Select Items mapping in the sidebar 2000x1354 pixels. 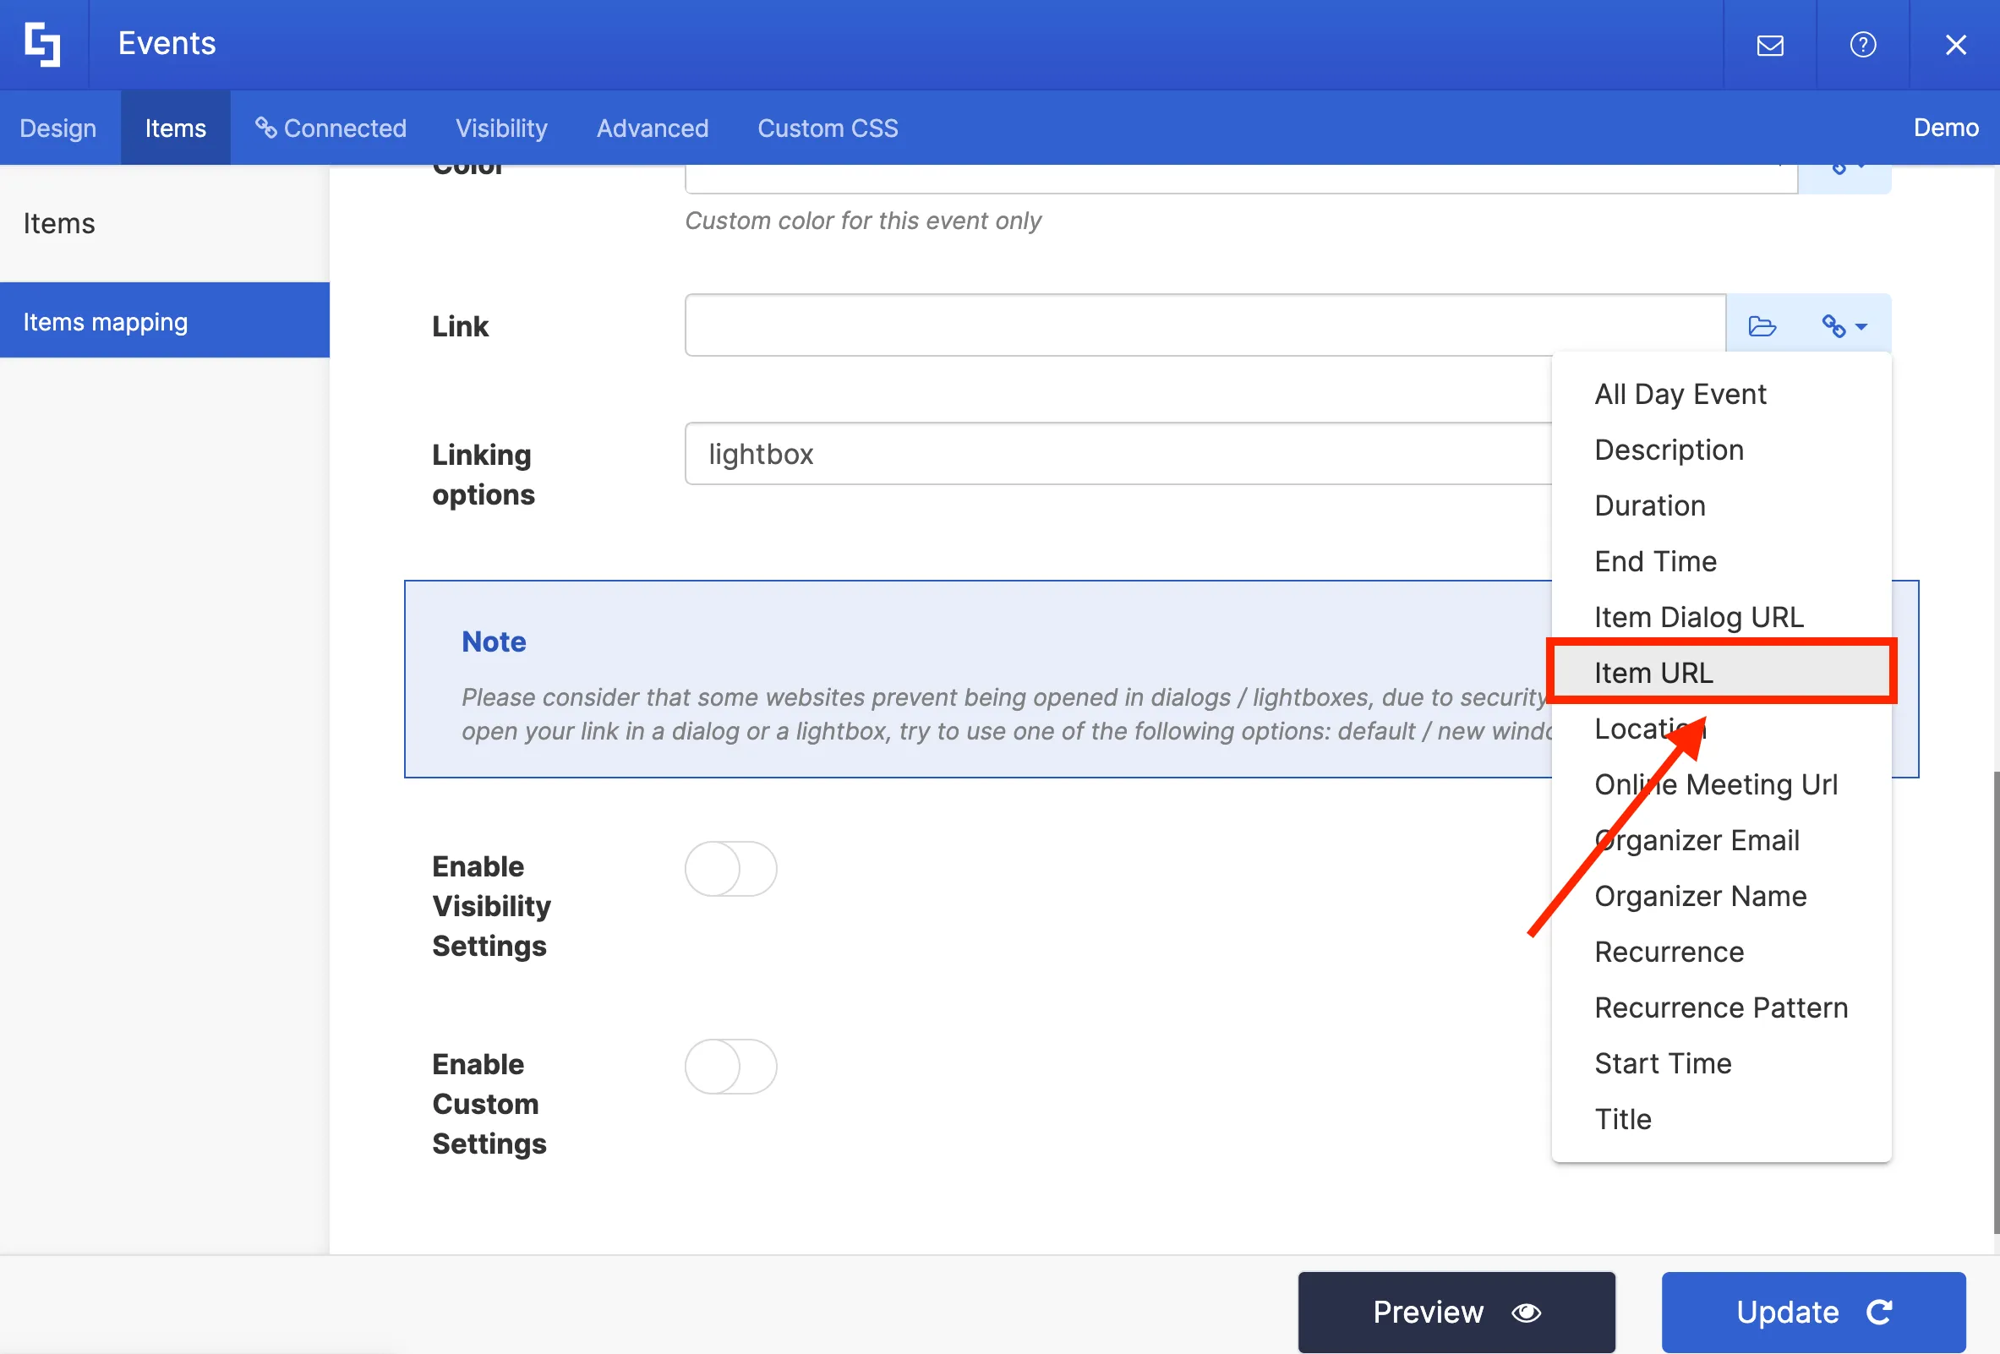point(164,321)
